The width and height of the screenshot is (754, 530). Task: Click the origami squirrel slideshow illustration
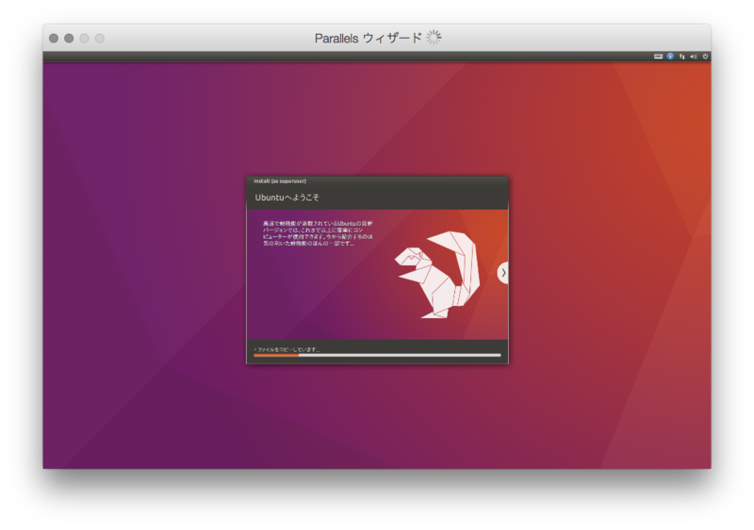pyautogui.click(x=436, y=274)
